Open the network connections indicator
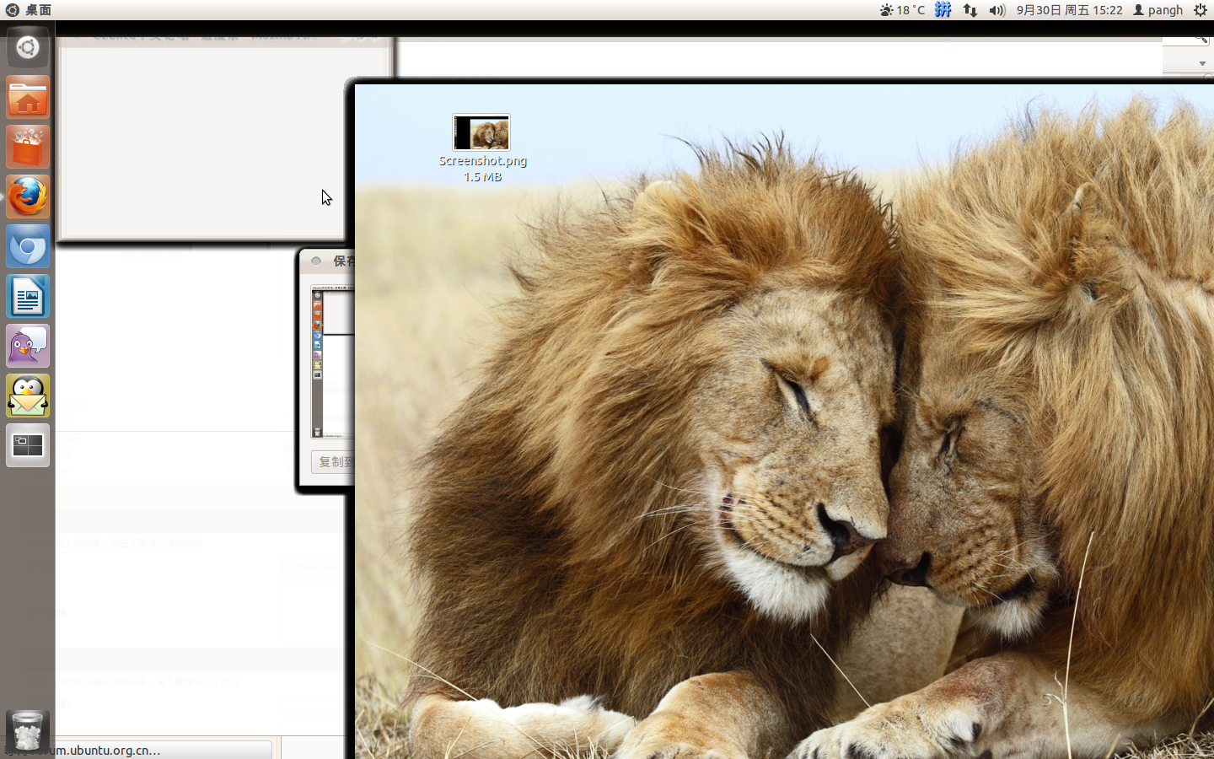This screenshot has width=1214, height=759. click(x=970, y=10)
